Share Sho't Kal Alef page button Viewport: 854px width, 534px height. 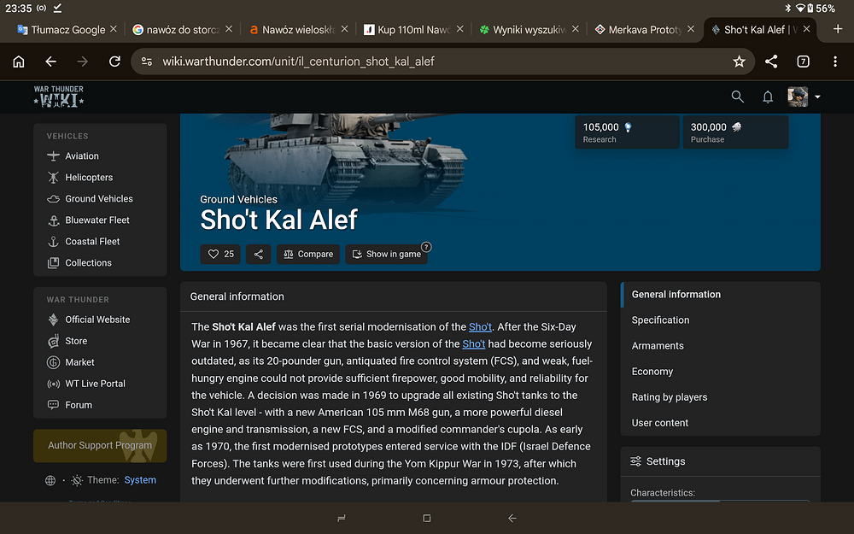[258, 254]
